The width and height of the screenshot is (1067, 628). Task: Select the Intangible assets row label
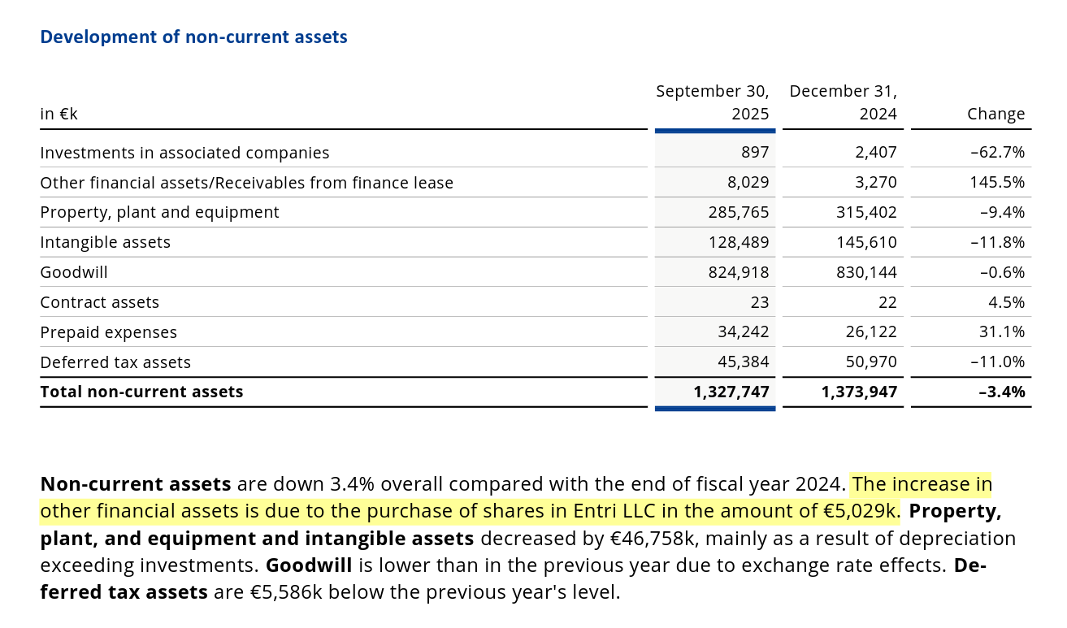(106, 242)
